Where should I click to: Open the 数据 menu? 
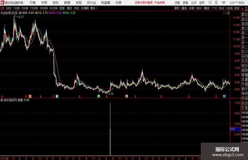(x=67, y=3)
